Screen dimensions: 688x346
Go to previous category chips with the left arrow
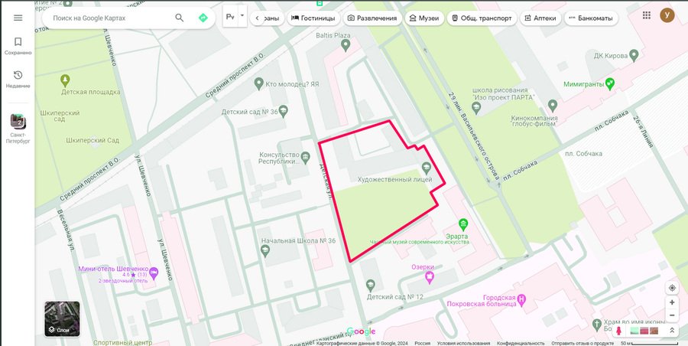click(257, 18)
